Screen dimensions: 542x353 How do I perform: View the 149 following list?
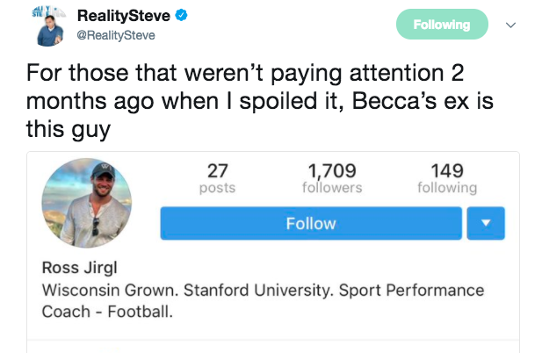pos(447,177)
